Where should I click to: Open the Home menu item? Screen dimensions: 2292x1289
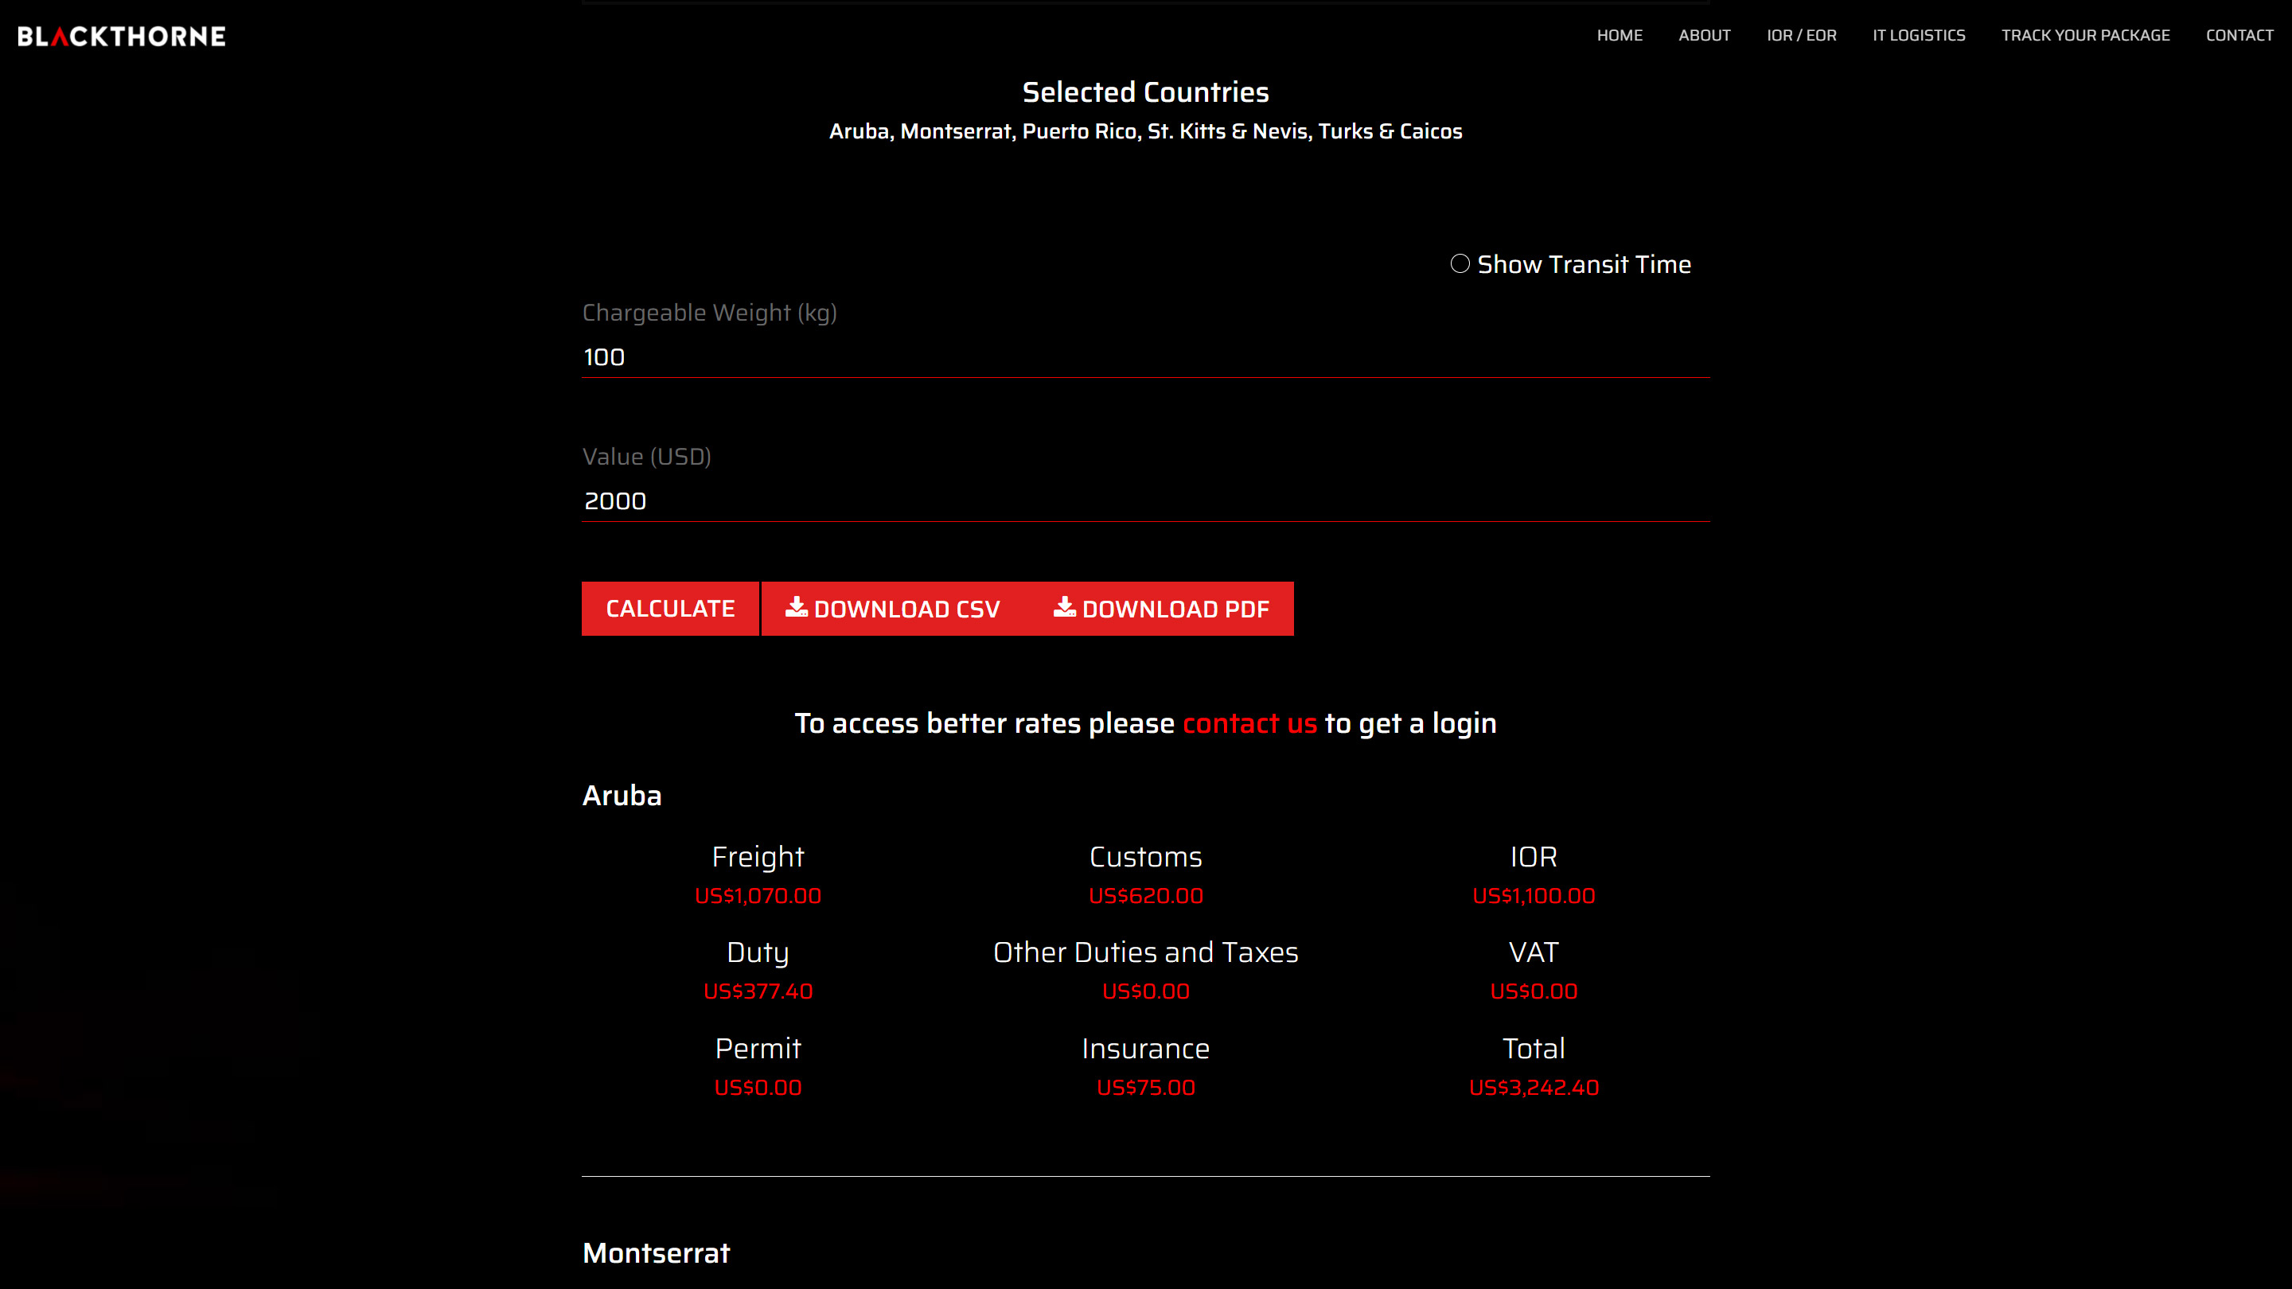[1620, 36]
